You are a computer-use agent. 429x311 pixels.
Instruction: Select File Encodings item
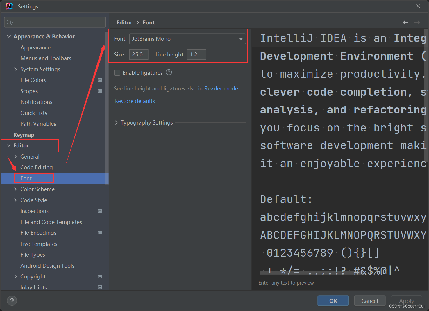[38, 233]
